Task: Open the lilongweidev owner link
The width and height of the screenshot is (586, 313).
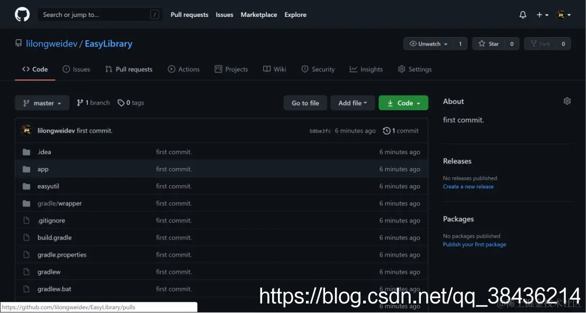Action: [x=51, y=44]
